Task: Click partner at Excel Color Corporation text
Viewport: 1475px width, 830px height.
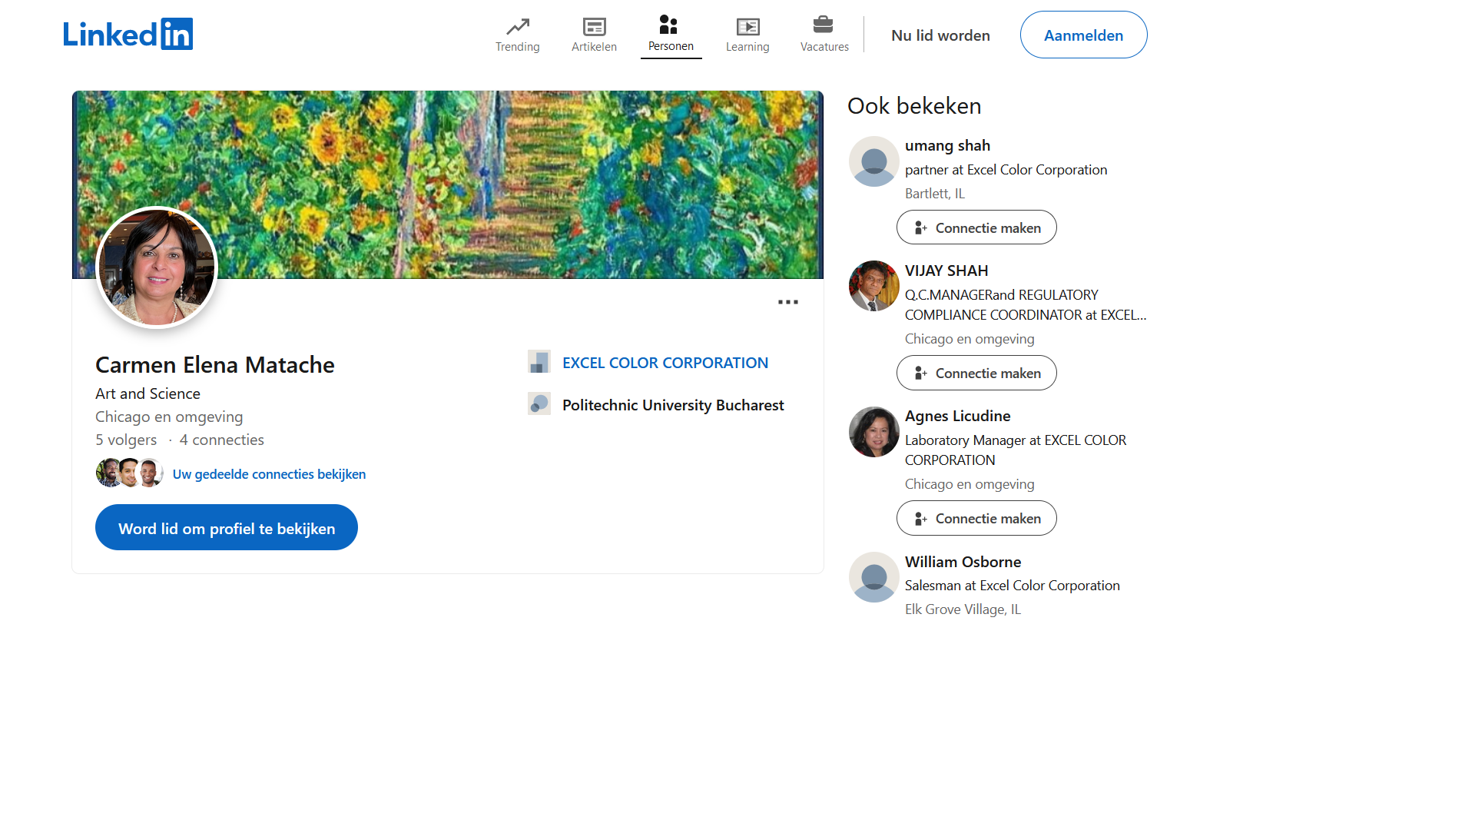Action: click(x=1006, y=170)
